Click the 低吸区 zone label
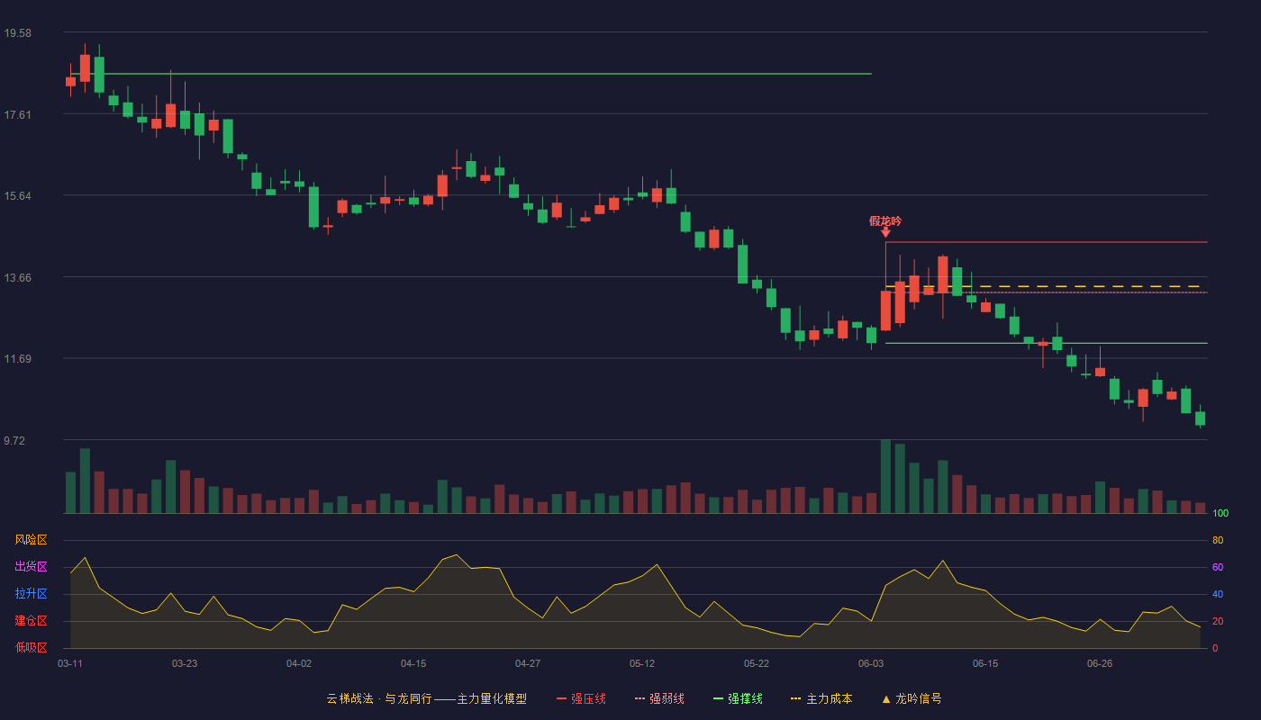 coord(31,647)
